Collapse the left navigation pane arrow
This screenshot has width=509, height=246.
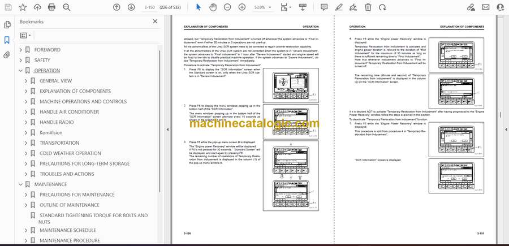coord(167,130)
